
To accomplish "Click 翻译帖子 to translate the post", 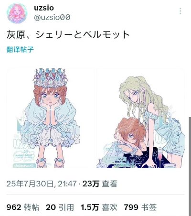I will click(20, 49).
